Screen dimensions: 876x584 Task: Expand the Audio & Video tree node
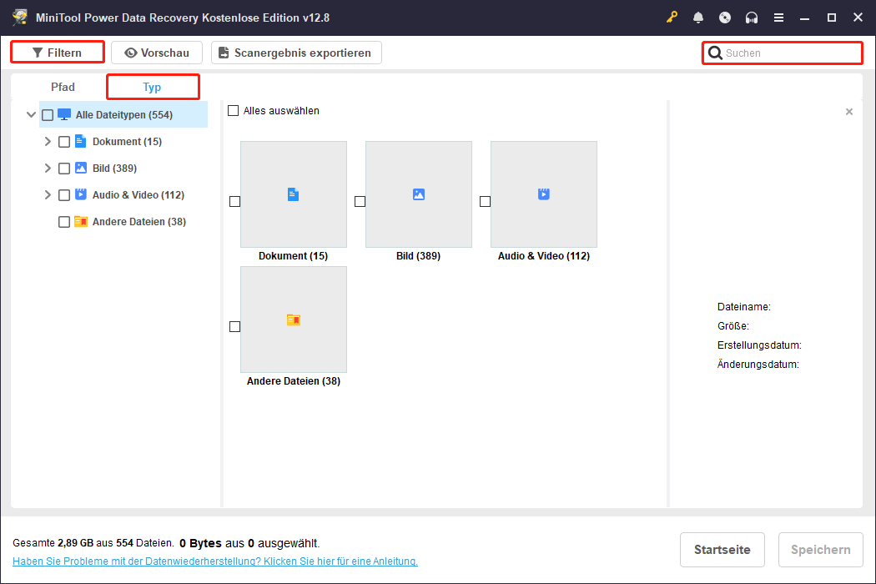tap(48, 195)
